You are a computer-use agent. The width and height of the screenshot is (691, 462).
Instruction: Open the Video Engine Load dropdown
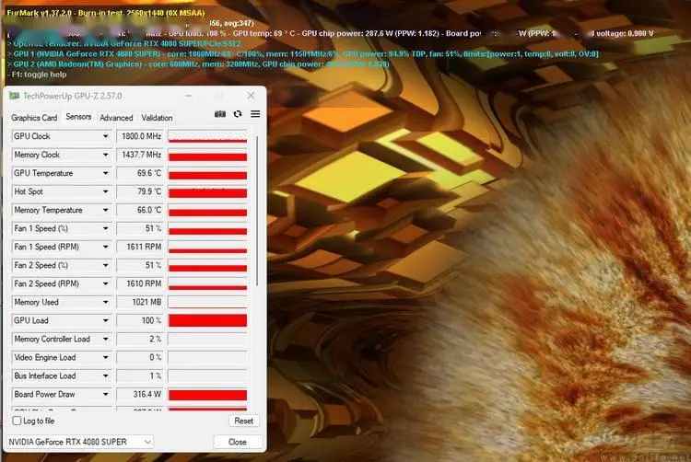tap(106, 358)
